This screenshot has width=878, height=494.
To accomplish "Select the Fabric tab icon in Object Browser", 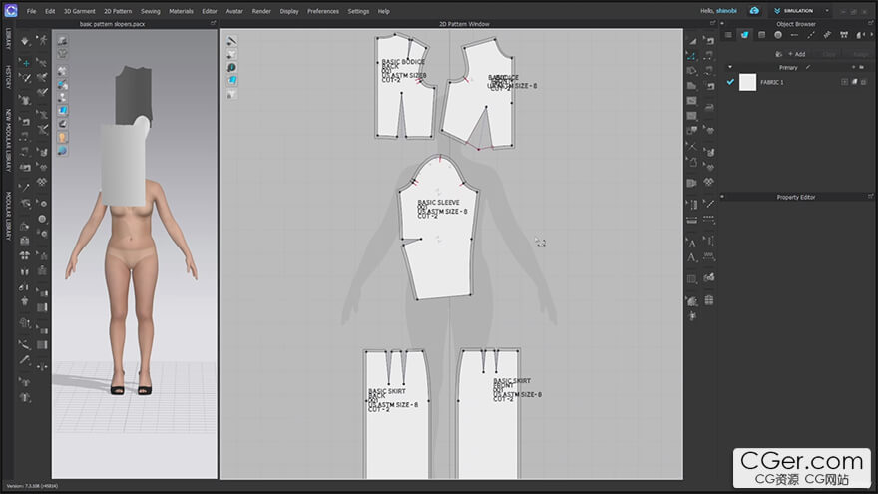I will coord(744,35).
